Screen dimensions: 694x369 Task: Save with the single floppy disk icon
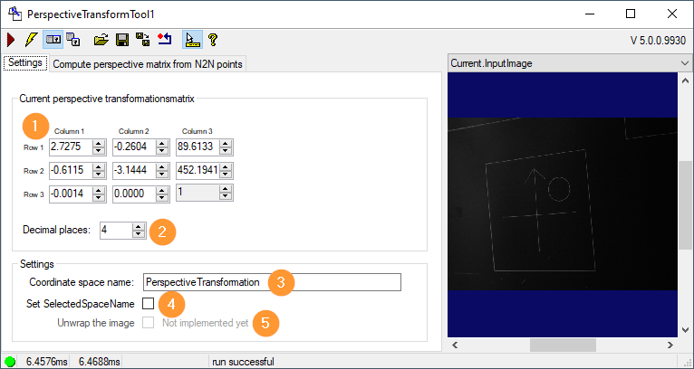[122, 40]
